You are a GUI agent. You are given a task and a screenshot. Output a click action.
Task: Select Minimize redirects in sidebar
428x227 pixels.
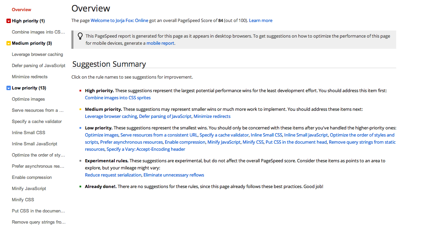(29, 77)
